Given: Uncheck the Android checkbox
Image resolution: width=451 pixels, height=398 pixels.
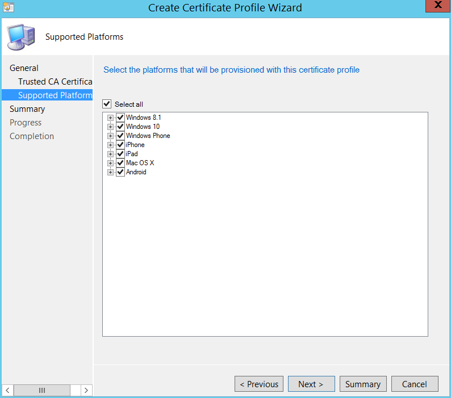Looking at the screenshot, I should coord(120,172).
